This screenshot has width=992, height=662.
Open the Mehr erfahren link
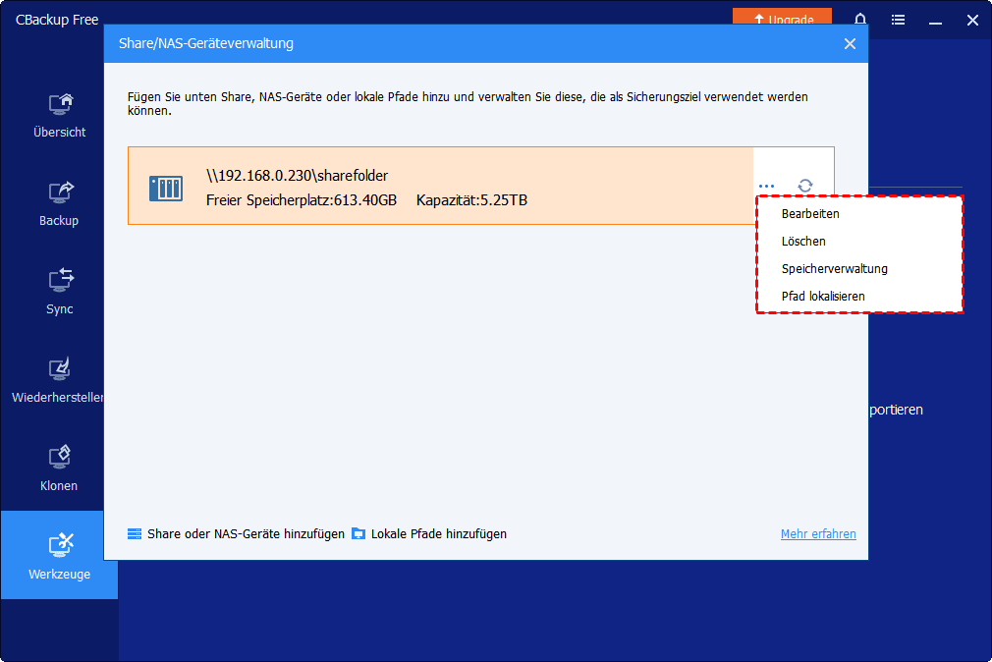(818, 534)
